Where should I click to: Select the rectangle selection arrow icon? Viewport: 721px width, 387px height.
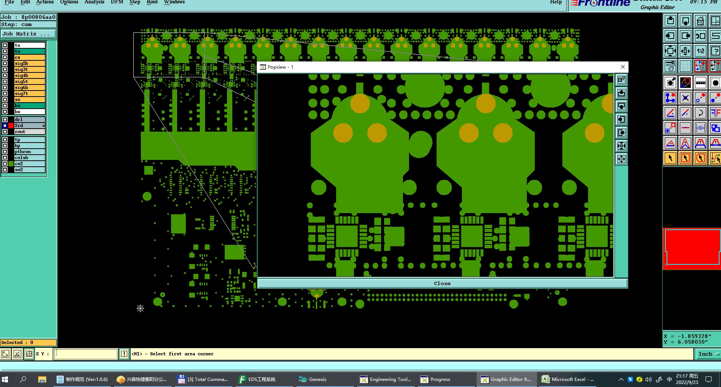685,158
